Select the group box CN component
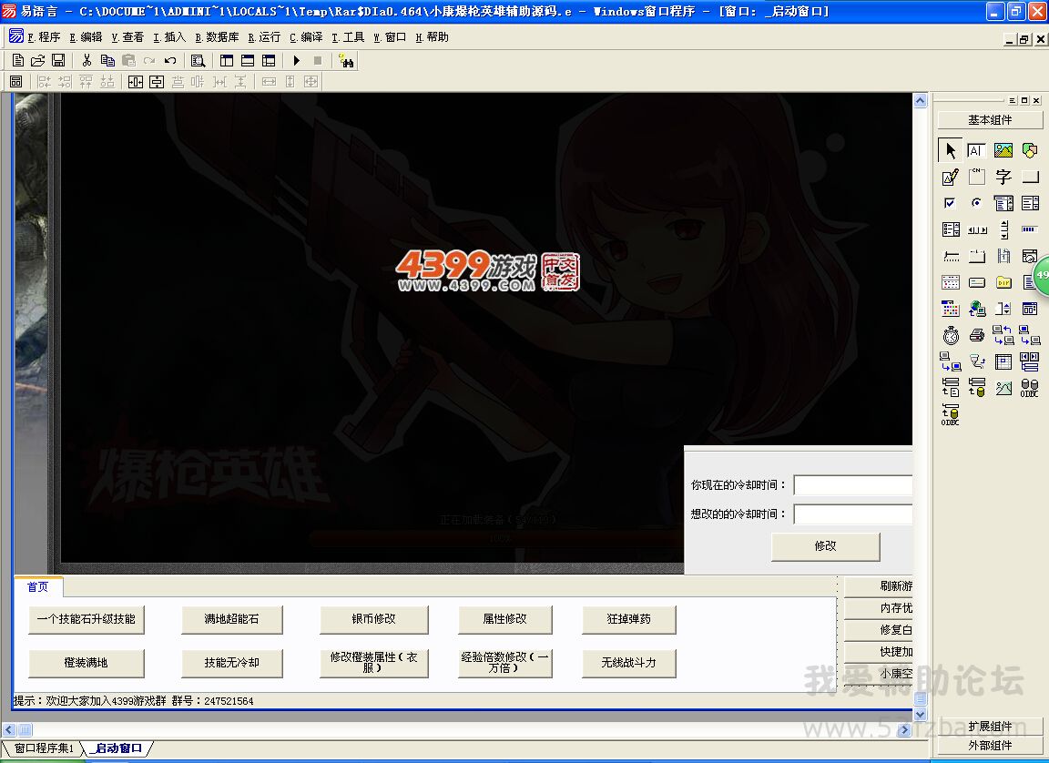1049x763 pixels. pos(976,178)
